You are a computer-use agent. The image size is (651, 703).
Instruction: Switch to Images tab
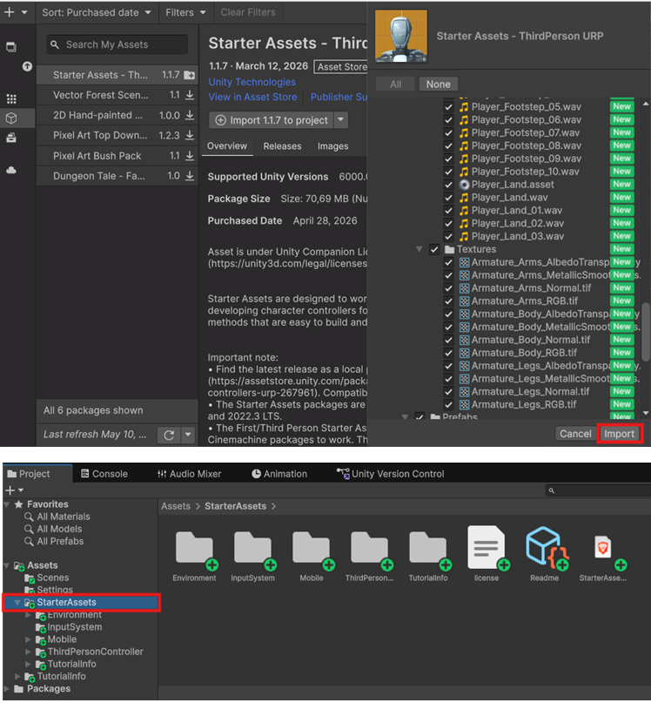pos(332,146)
